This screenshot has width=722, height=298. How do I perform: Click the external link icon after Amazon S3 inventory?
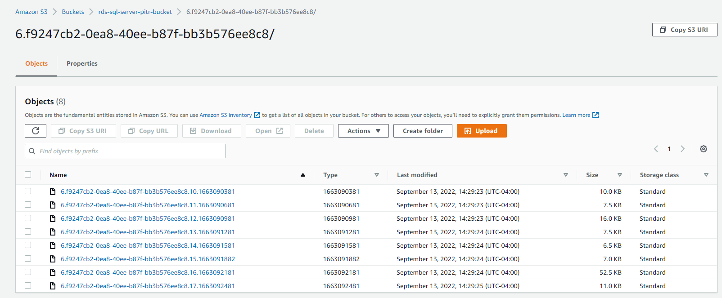[x=257, y=115]
